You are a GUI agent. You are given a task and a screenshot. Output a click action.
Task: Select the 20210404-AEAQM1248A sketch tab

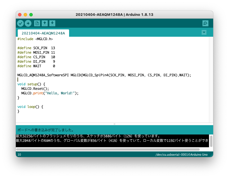pos(43,33)
